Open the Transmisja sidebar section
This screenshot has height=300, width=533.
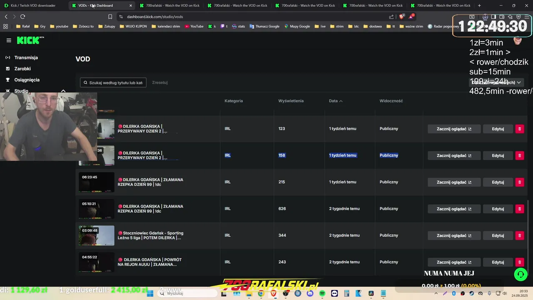click(26, 57)
